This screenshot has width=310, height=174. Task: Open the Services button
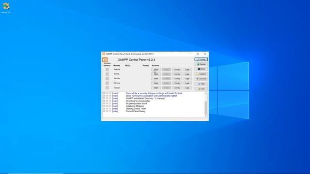pos(201,79)
